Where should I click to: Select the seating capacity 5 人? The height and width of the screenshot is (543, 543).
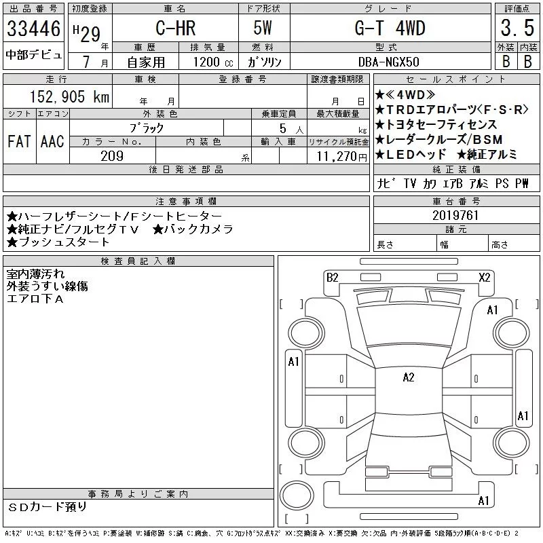coord(291,129)
